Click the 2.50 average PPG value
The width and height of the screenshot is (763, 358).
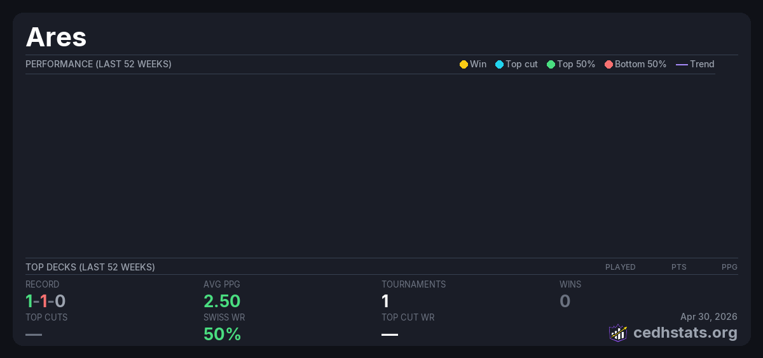[222, 302]
